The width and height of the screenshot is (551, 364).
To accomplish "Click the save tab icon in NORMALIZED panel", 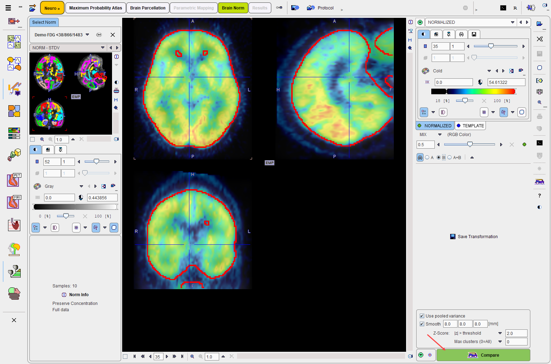I will pos(474,34).
